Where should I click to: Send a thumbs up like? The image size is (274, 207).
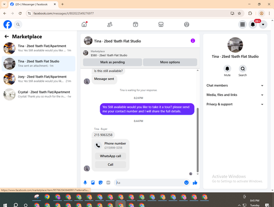tap(195, 182)
